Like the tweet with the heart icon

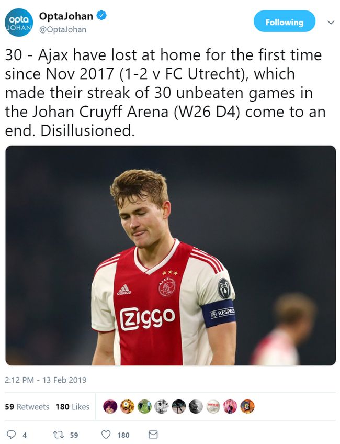106,435
